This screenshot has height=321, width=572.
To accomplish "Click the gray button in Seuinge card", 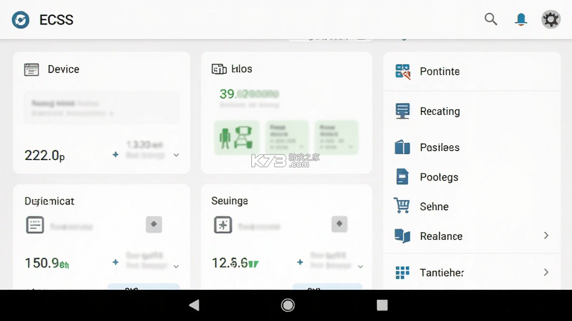I will click(x=339, y=224).
